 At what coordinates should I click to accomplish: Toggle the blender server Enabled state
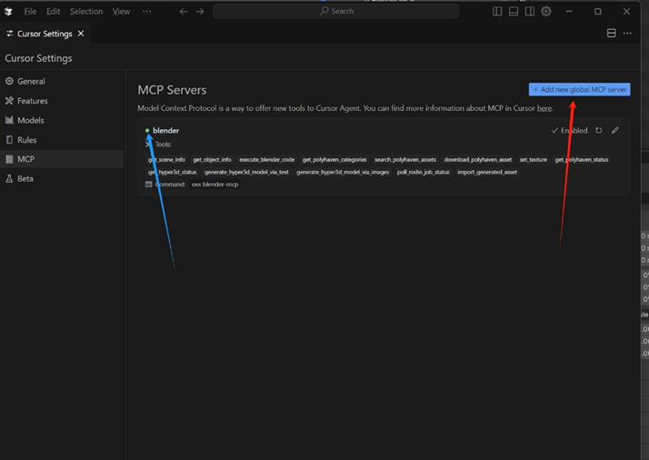569,130
